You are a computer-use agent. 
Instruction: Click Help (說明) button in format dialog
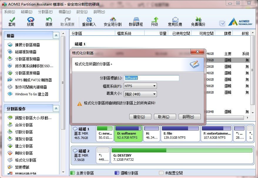[190, 117]
